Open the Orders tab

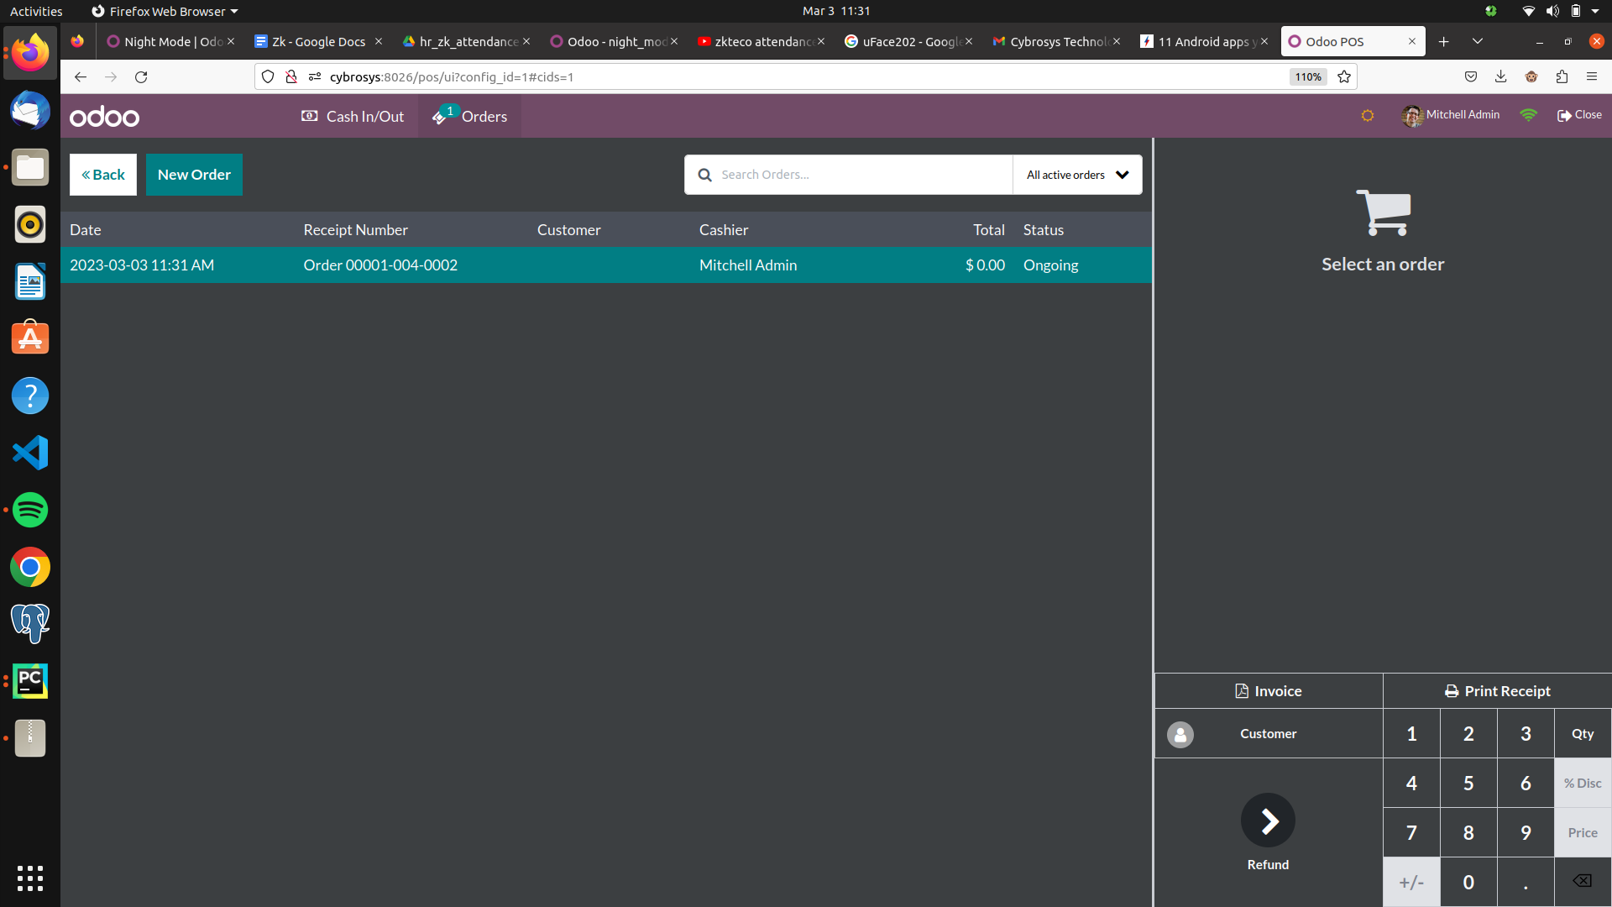tap(470, 116)
